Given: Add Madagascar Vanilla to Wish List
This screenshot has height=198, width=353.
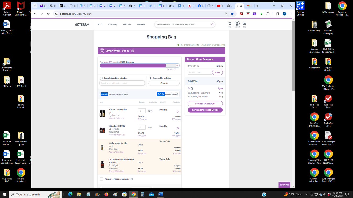Looking at the screenshot, I should (116, 152).
